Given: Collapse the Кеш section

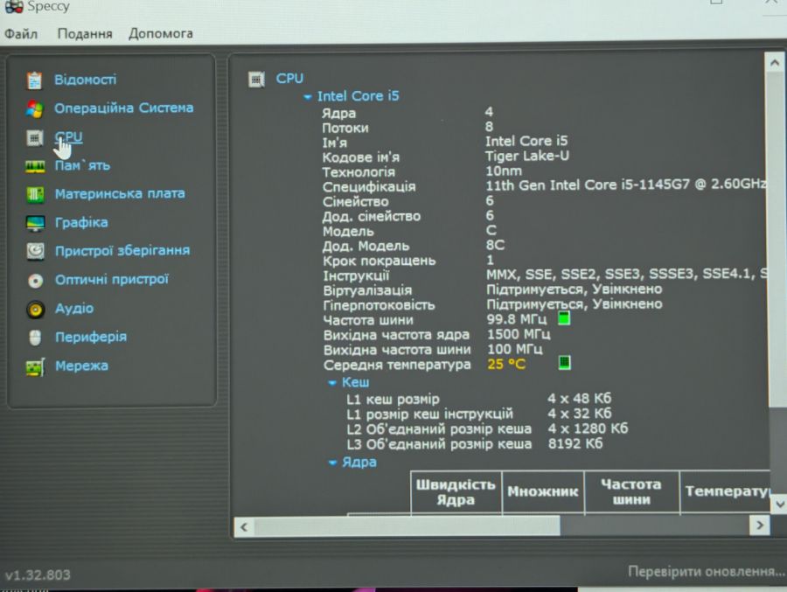Looking at the screenshot, I should tap(331, 383).
